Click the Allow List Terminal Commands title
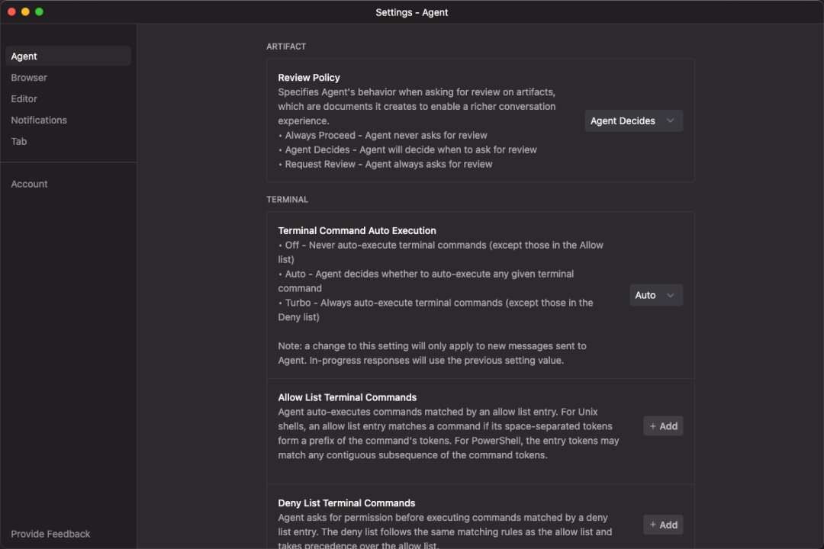This screenshot has width=824, height=549. click(x=347, y=397)
